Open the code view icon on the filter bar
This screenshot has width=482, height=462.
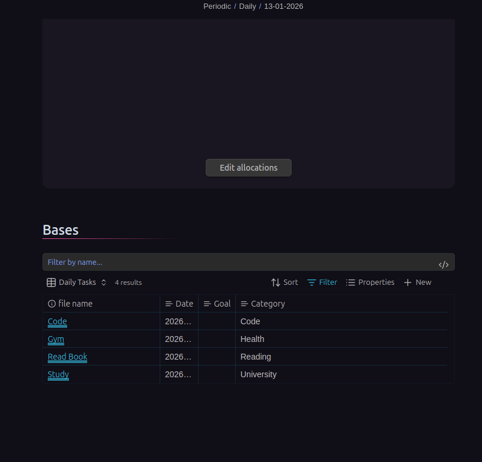(x=443, y=264)
